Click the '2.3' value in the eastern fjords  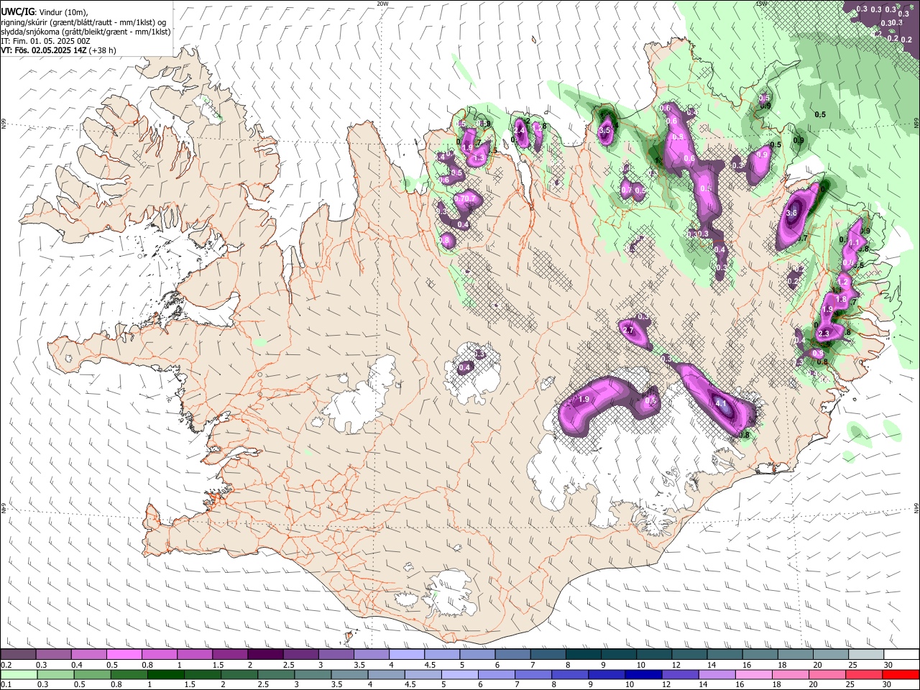[x=824, y=333]
